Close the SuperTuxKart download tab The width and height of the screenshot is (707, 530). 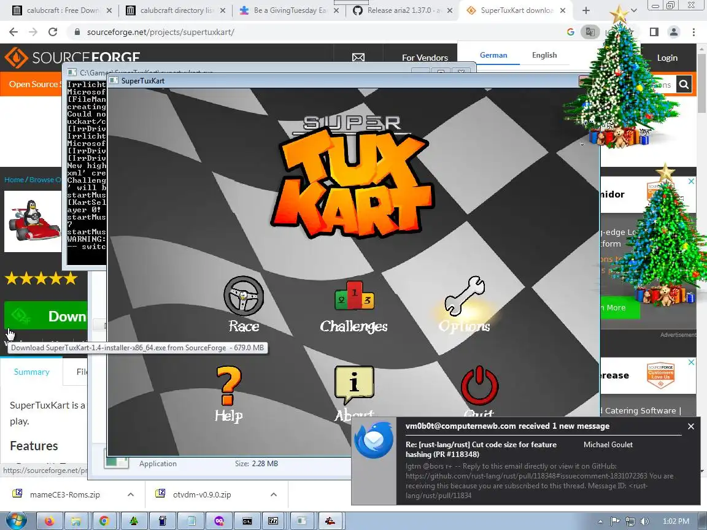(563, 10)
